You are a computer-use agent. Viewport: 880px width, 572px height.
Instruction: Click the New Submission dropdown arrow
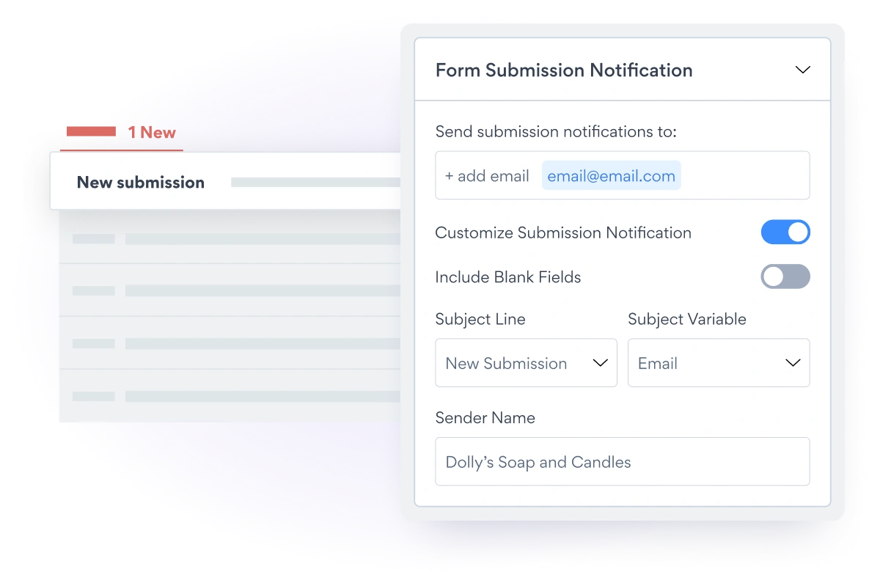point(600,363)
